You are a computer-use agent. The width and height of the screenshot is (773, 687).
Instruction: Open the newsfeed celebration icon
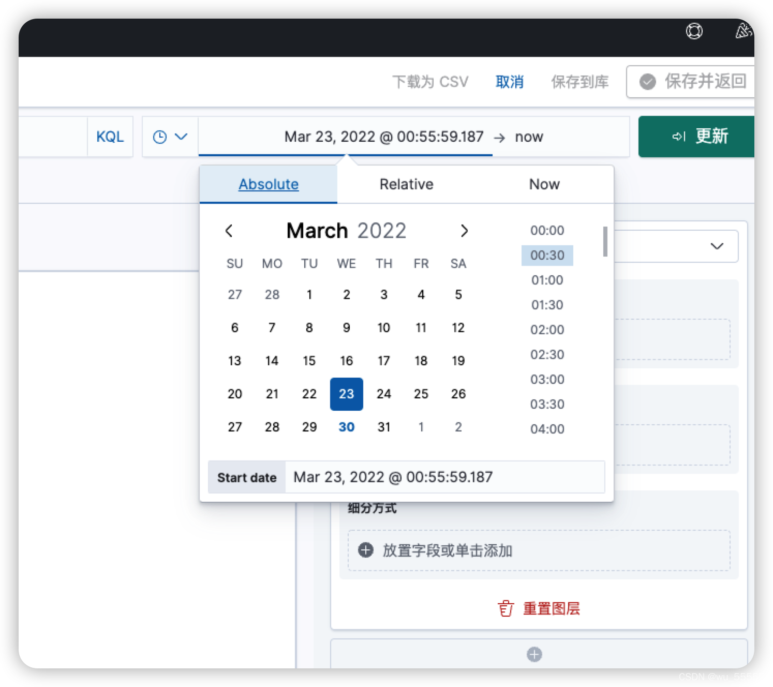coord(744,31)
